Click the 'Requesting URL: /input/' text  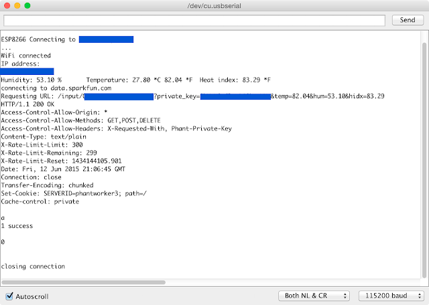point(42,96)
